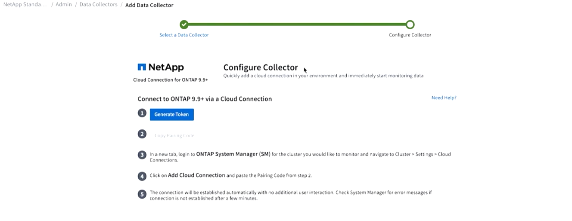The width and height of the screenshot is (572, 221).
Task: Click the 'connection will be established automatically' text
Action: point(290,195)
